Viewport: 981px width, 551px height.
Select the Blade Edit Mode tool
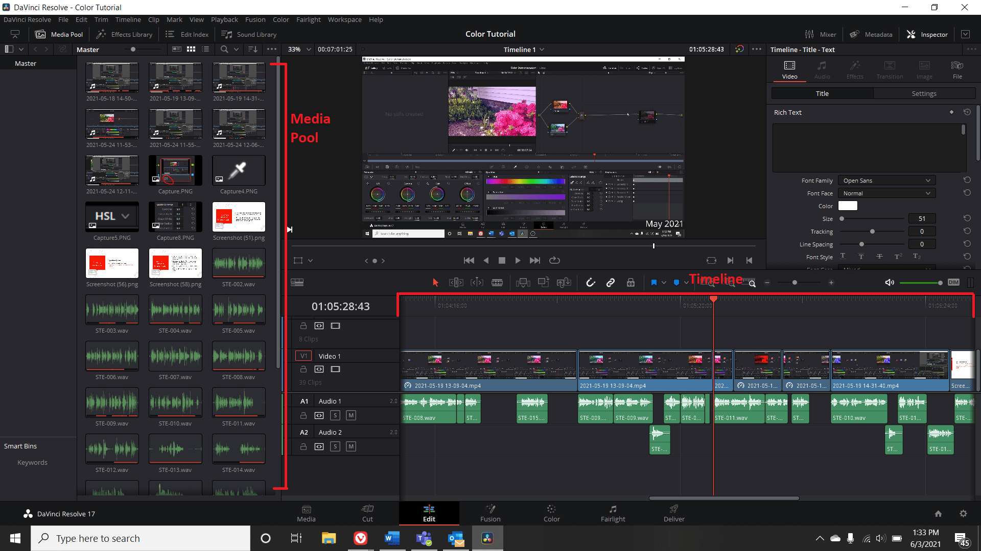(497, 282)
